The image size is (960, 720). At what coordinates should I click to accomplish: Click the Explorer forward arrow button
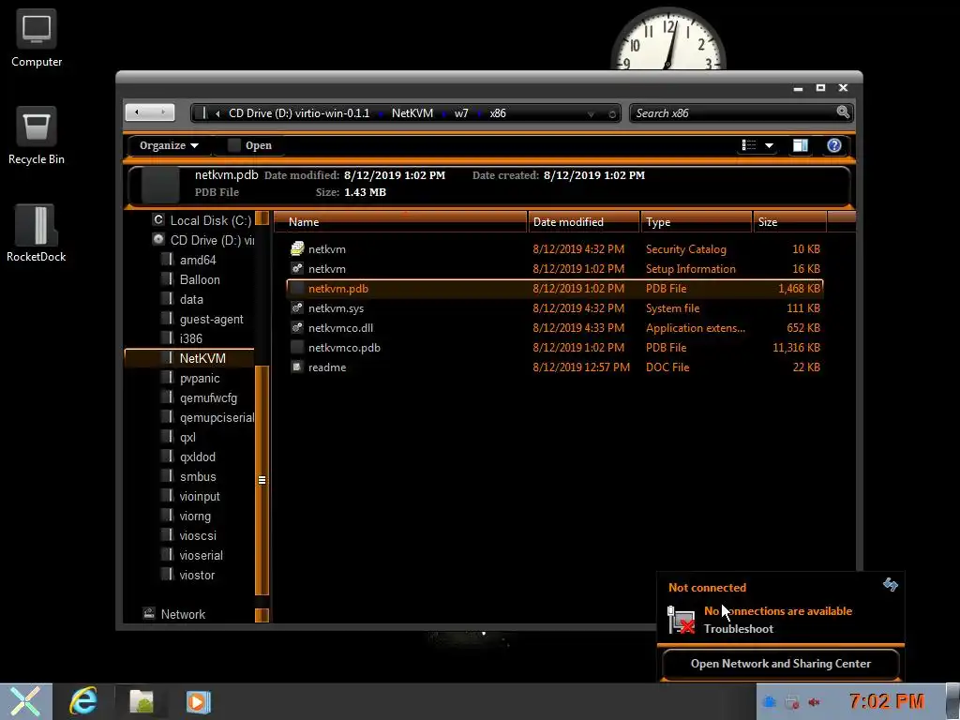[163, 112]
